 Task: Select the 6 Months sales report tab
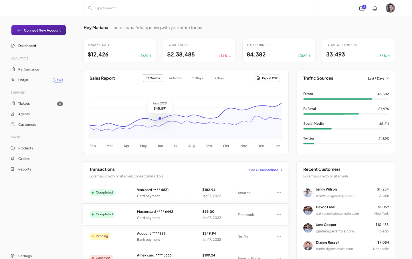tap(175, 78)
